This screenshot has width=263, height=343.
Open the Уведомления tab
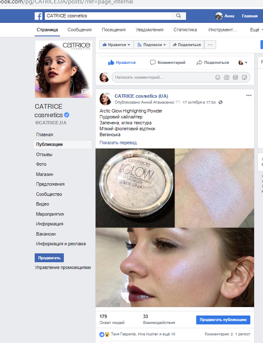[150, 30]
